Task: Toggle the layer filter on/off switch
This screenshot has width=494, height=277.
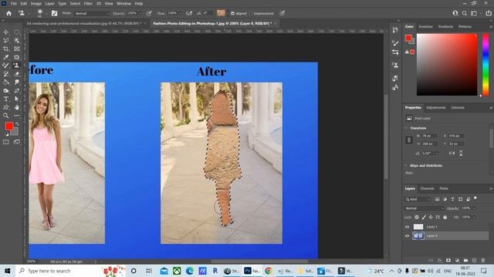Action: (475, 199)
